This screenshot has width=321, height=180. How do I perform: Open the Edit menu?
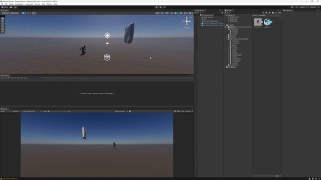pyautogui.click(x=6, y=4)
